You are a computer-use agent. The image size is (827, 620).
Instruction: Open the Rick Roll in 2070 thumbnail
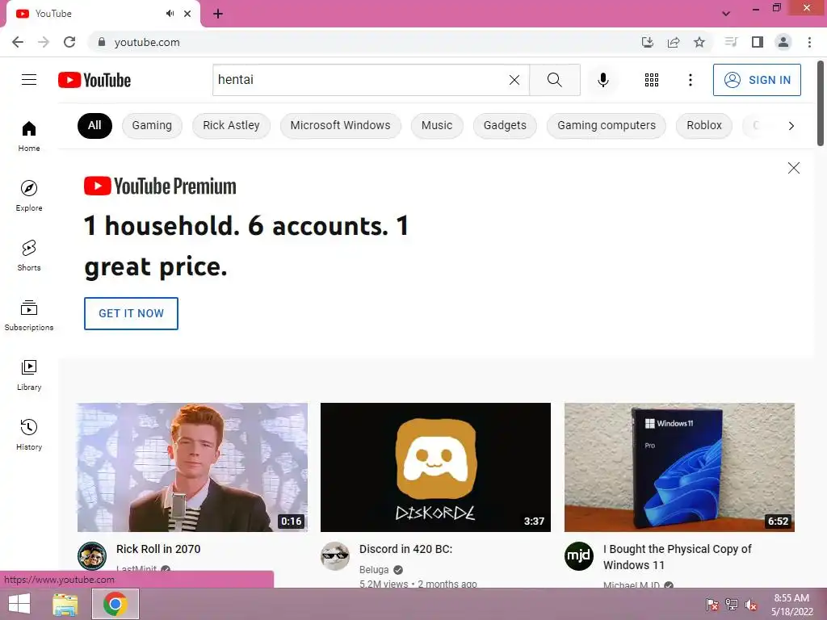point(192,467)
